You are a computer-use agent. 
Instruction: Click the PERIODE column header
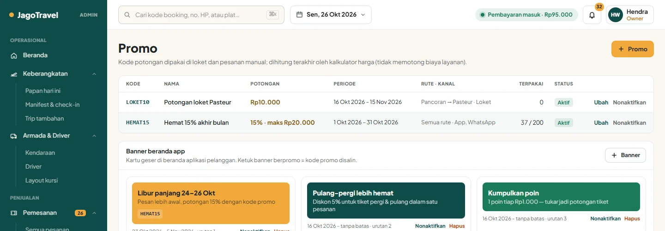pyautogui.click(x=345, y=84)
